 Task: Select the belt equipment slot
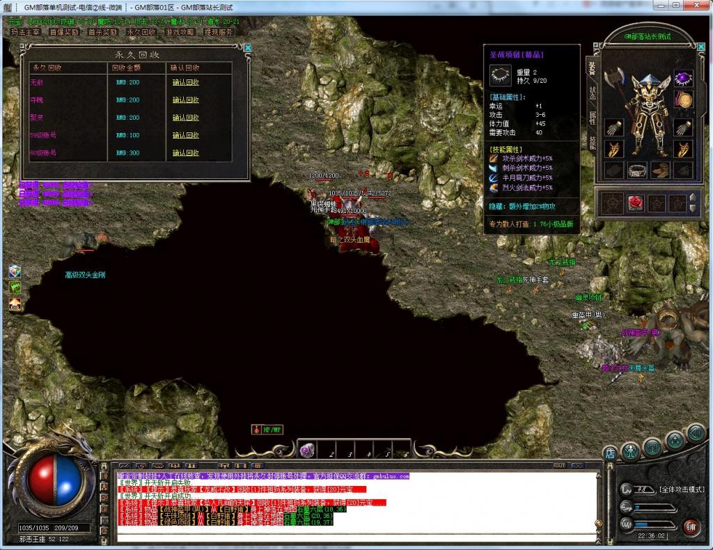pyautogui.click(x=638, y=171)
